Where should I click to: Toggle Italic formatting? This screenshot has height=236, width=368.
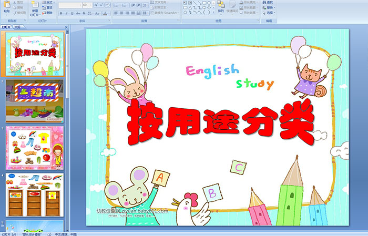pyautogui.click(x=66, y=13)
